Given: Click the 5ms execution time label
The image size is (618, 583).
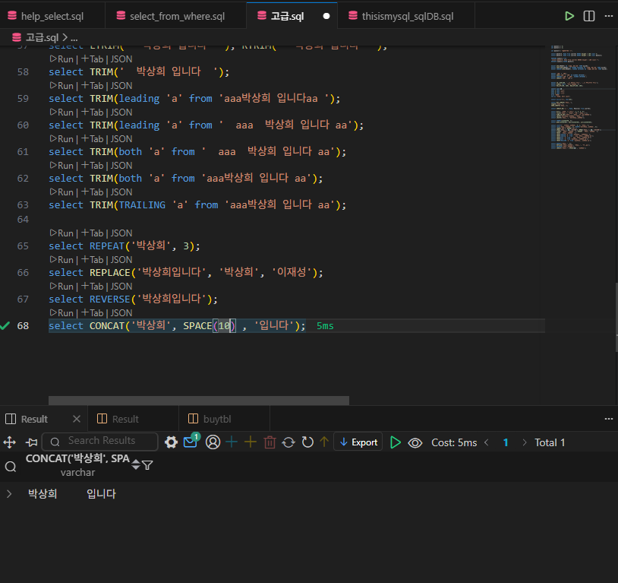Looking at the screenshot, I should click(x=325, y=325).
